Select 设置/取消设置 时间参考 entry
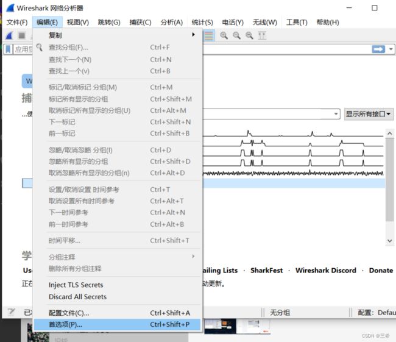 point(118,190)
